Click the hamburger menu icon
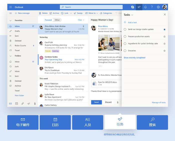The image size is (175, 141). [x=10, y=13]
